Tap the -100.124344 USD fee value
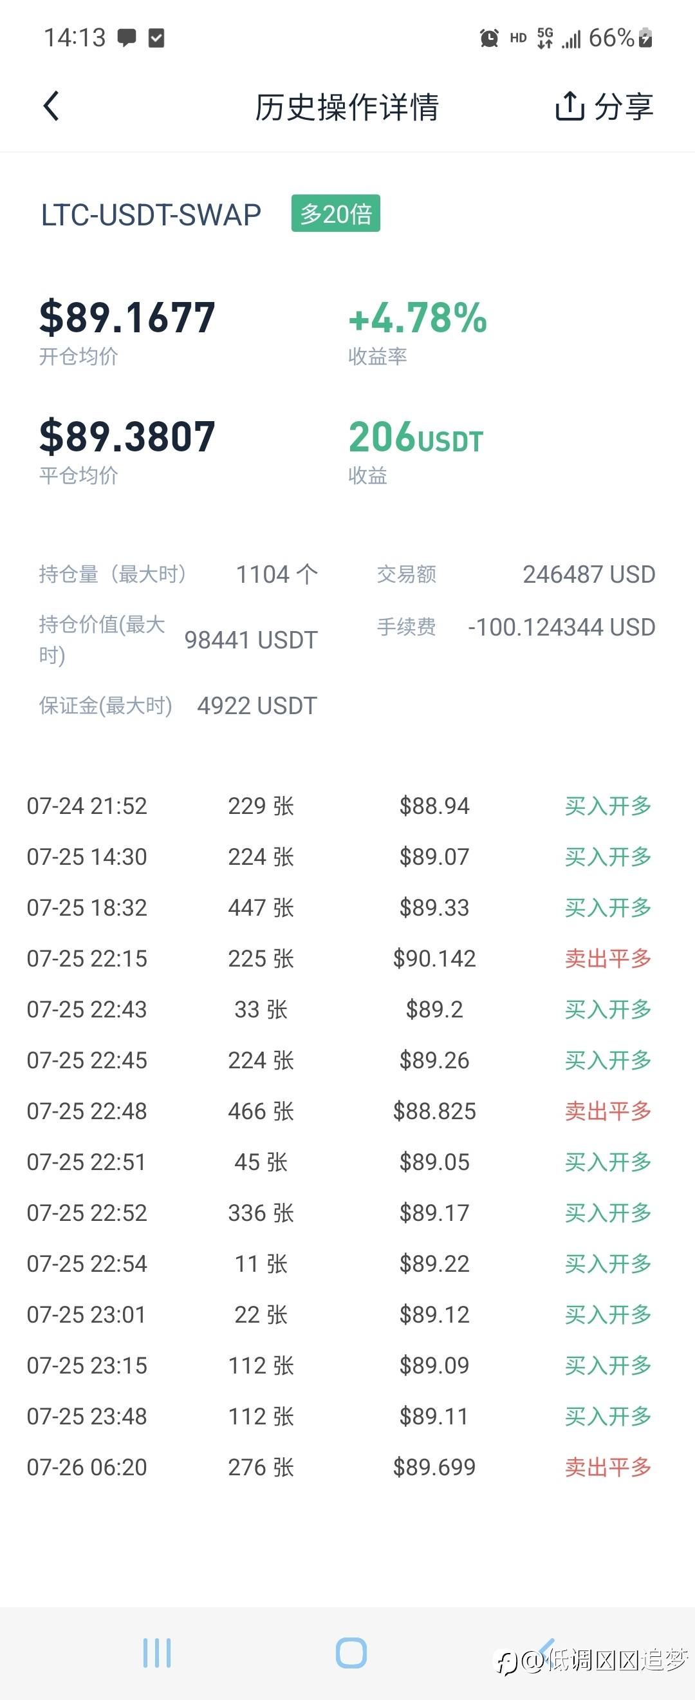 pos(561,627)
